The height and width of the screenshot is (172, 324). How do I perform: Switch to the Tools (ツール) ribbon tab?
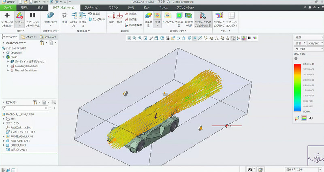click(x=131, y=8)
